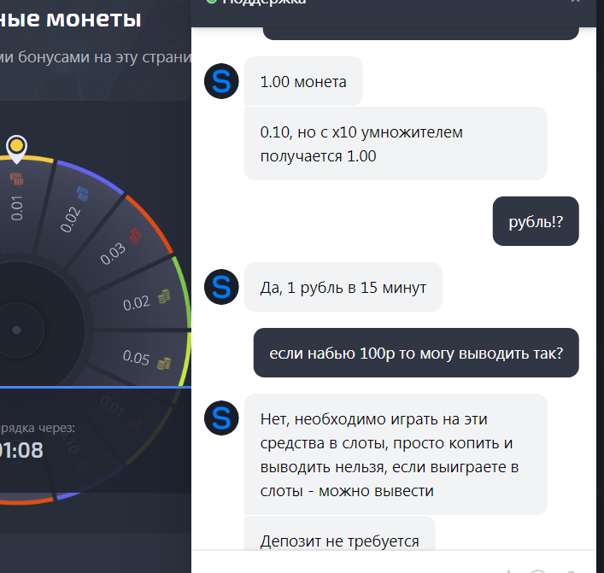The height and width of the screenshot is (573, 604).
Task: Click the support avatar beside "Да, 1 рубль"
Action: click(x=221, y=287)
